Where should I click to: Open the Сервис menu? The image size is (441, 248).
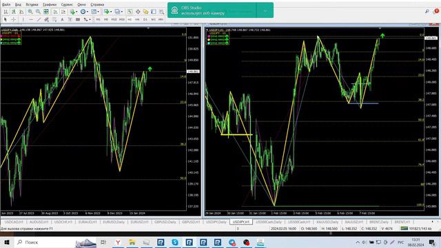click(67, 5)
